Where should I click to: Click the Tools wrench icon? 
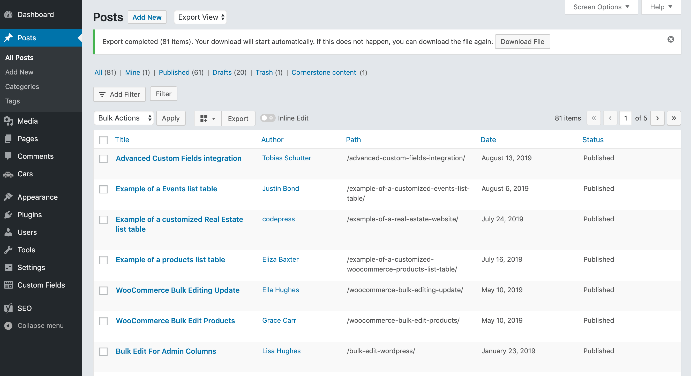click(x=8, y=250)
